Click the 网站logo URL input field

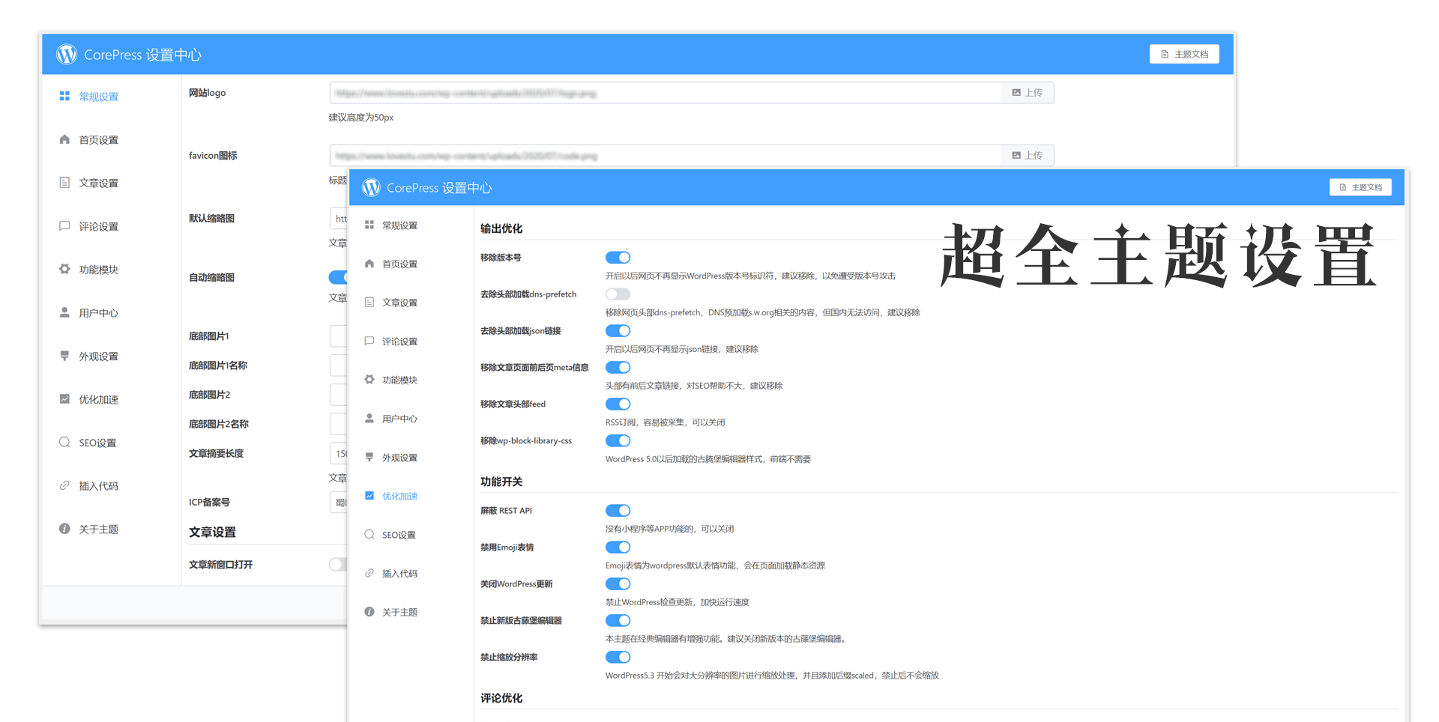(665, 93)
